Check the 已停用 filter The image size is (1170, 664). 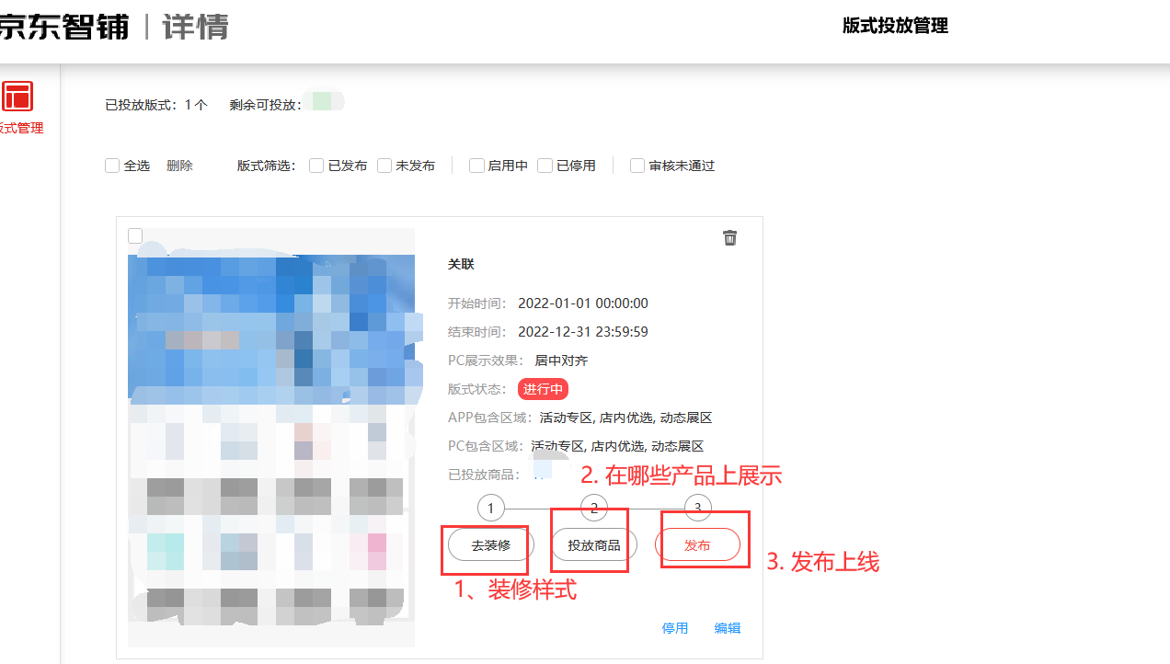[545, 166]
